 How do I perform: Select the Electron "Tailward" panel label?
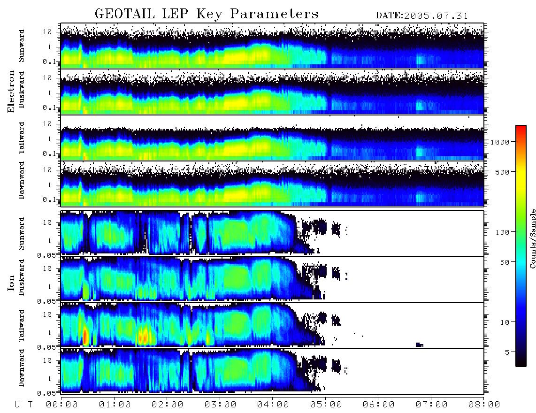(22, 138)
